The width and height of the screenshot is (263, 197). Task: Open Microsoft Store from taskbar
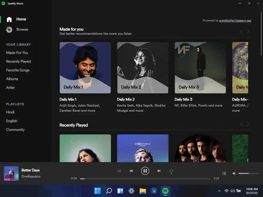[154, 191]
